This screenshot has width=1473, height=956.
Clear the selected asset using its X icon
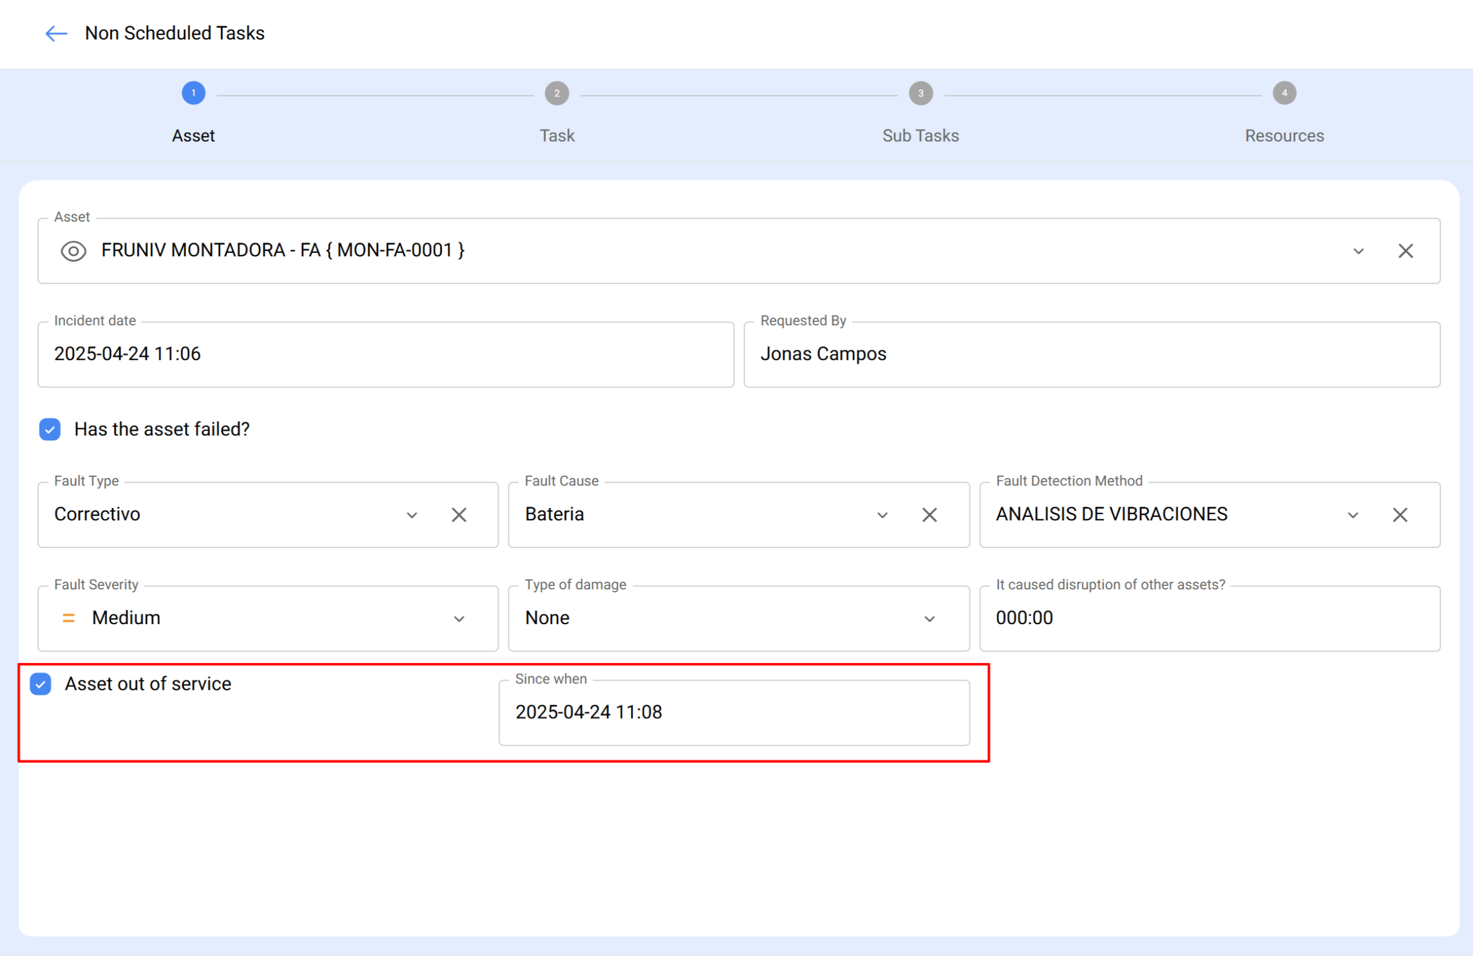click(1406, 251)
